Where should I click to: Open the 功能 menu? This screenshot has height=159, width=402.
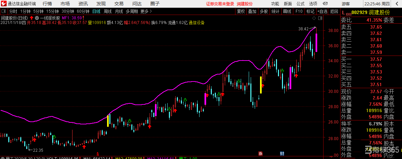pyautogui.click(x=275, y=4)
